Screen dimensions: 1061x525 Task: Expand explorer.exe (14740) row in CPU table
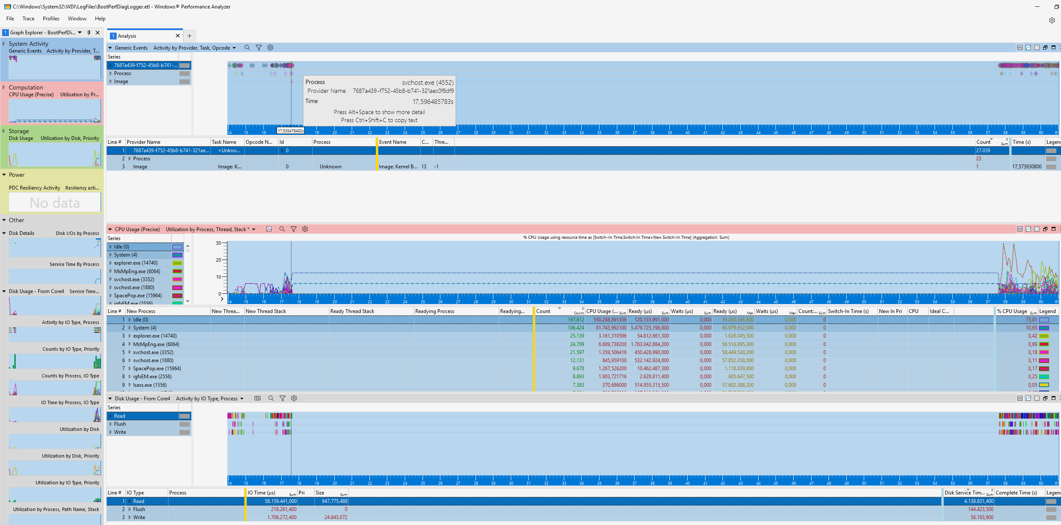pyautogui.click(x=130, y=336)
